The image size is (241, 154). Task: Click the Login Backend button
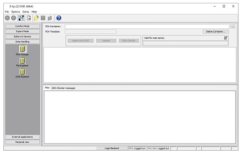tap(112, 148)
